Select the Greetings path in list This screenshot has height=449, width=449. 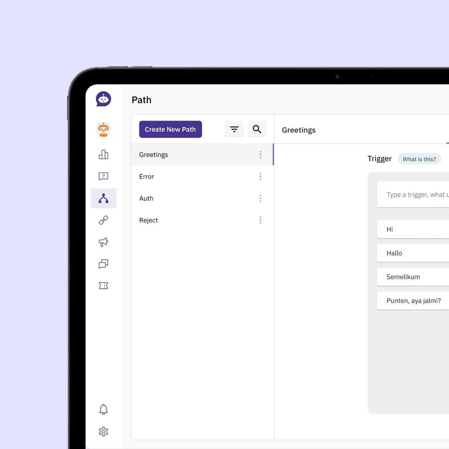pos(203,155)
